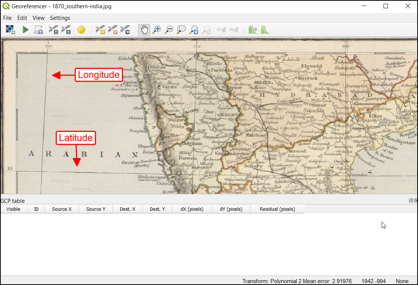Screen dimensions: 418x285
Task: Activate the Pan hand tool
Action: click(144, 30)
